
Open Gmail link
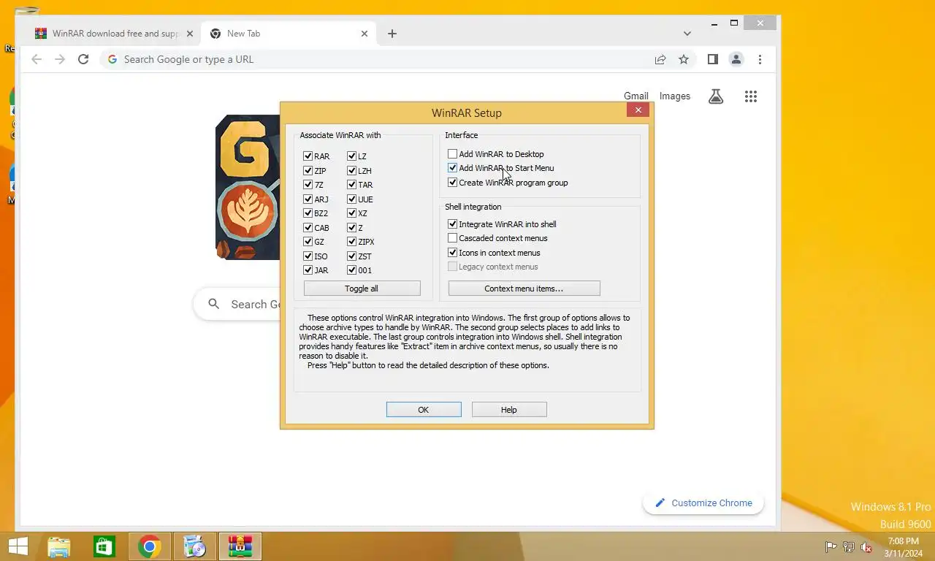click(x=636, y=96)
